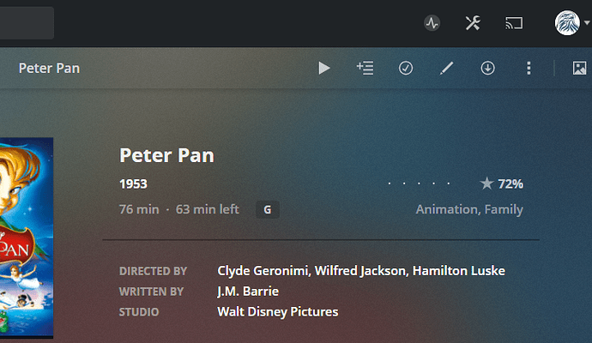Select director Clyde Geronimi
592x343 pixels.
262,271
